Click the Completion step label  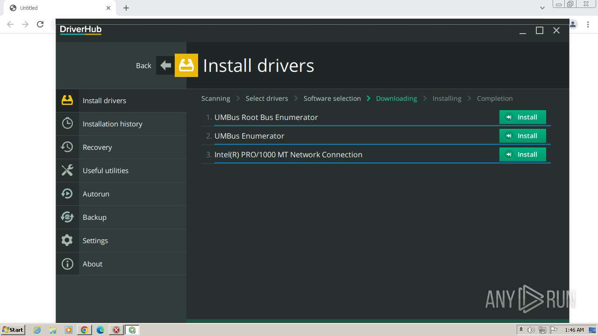[495, 98]
